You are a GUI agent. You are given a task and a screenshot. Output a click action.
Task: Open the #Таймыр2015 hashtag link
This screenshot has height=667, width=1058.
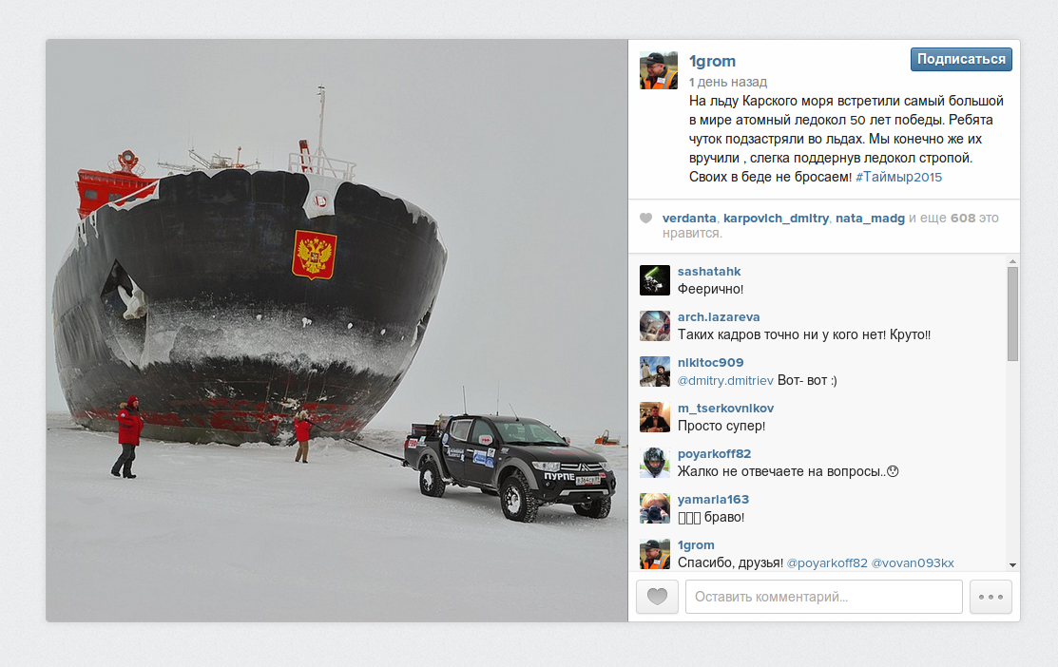point(898,177)
